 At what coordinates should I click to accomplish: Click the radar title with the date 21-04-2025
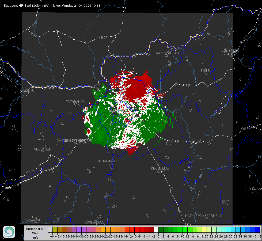(52, 6)
